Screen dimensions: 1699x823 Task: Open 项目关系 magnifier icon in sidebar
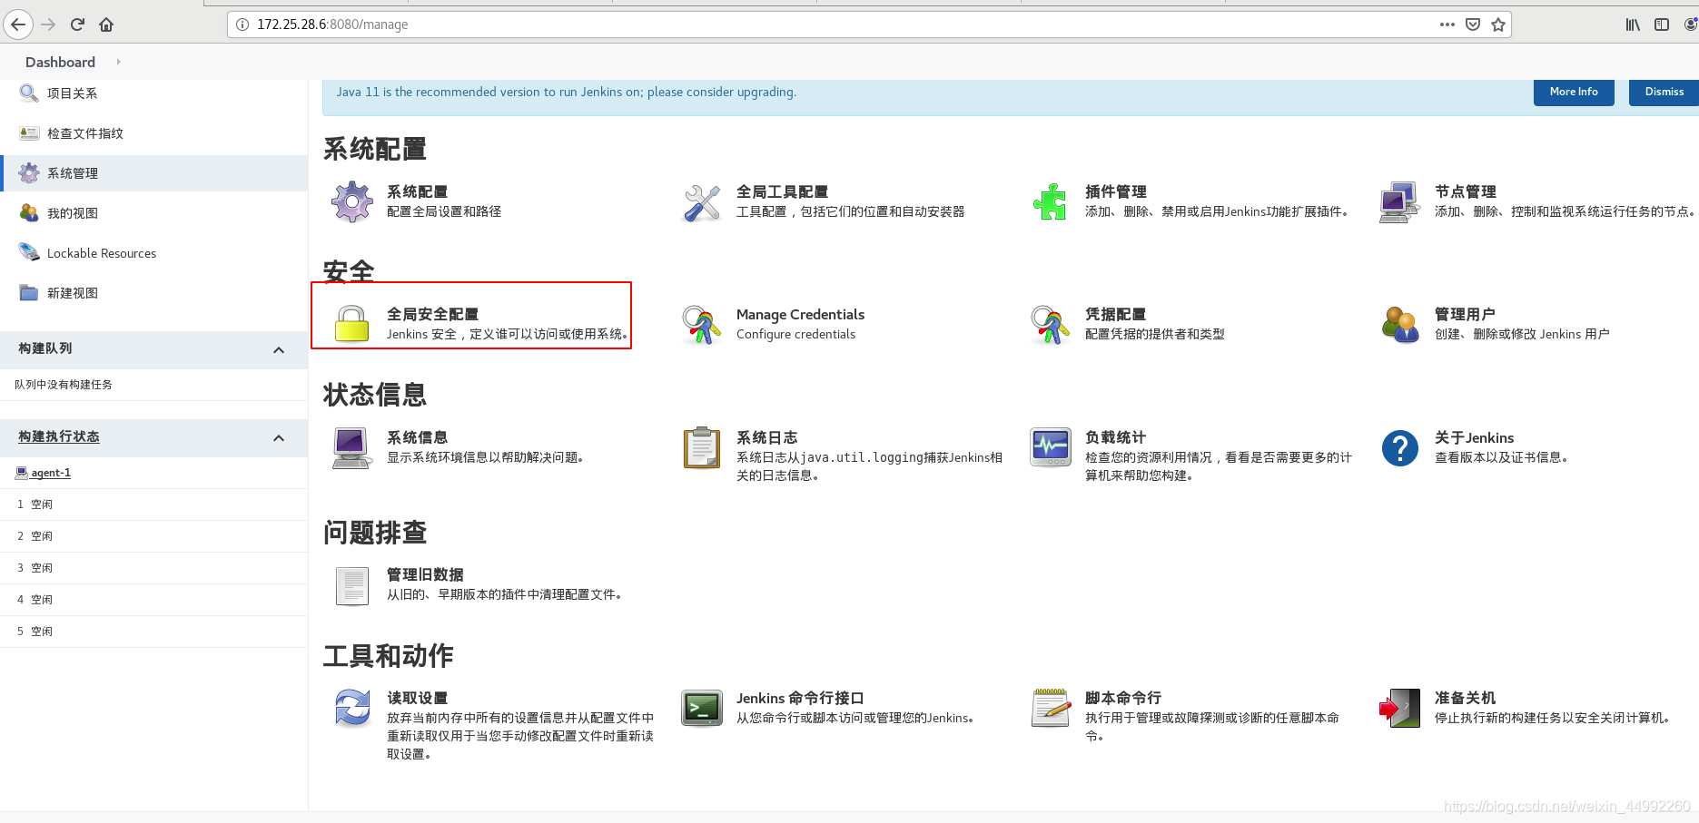29,93
